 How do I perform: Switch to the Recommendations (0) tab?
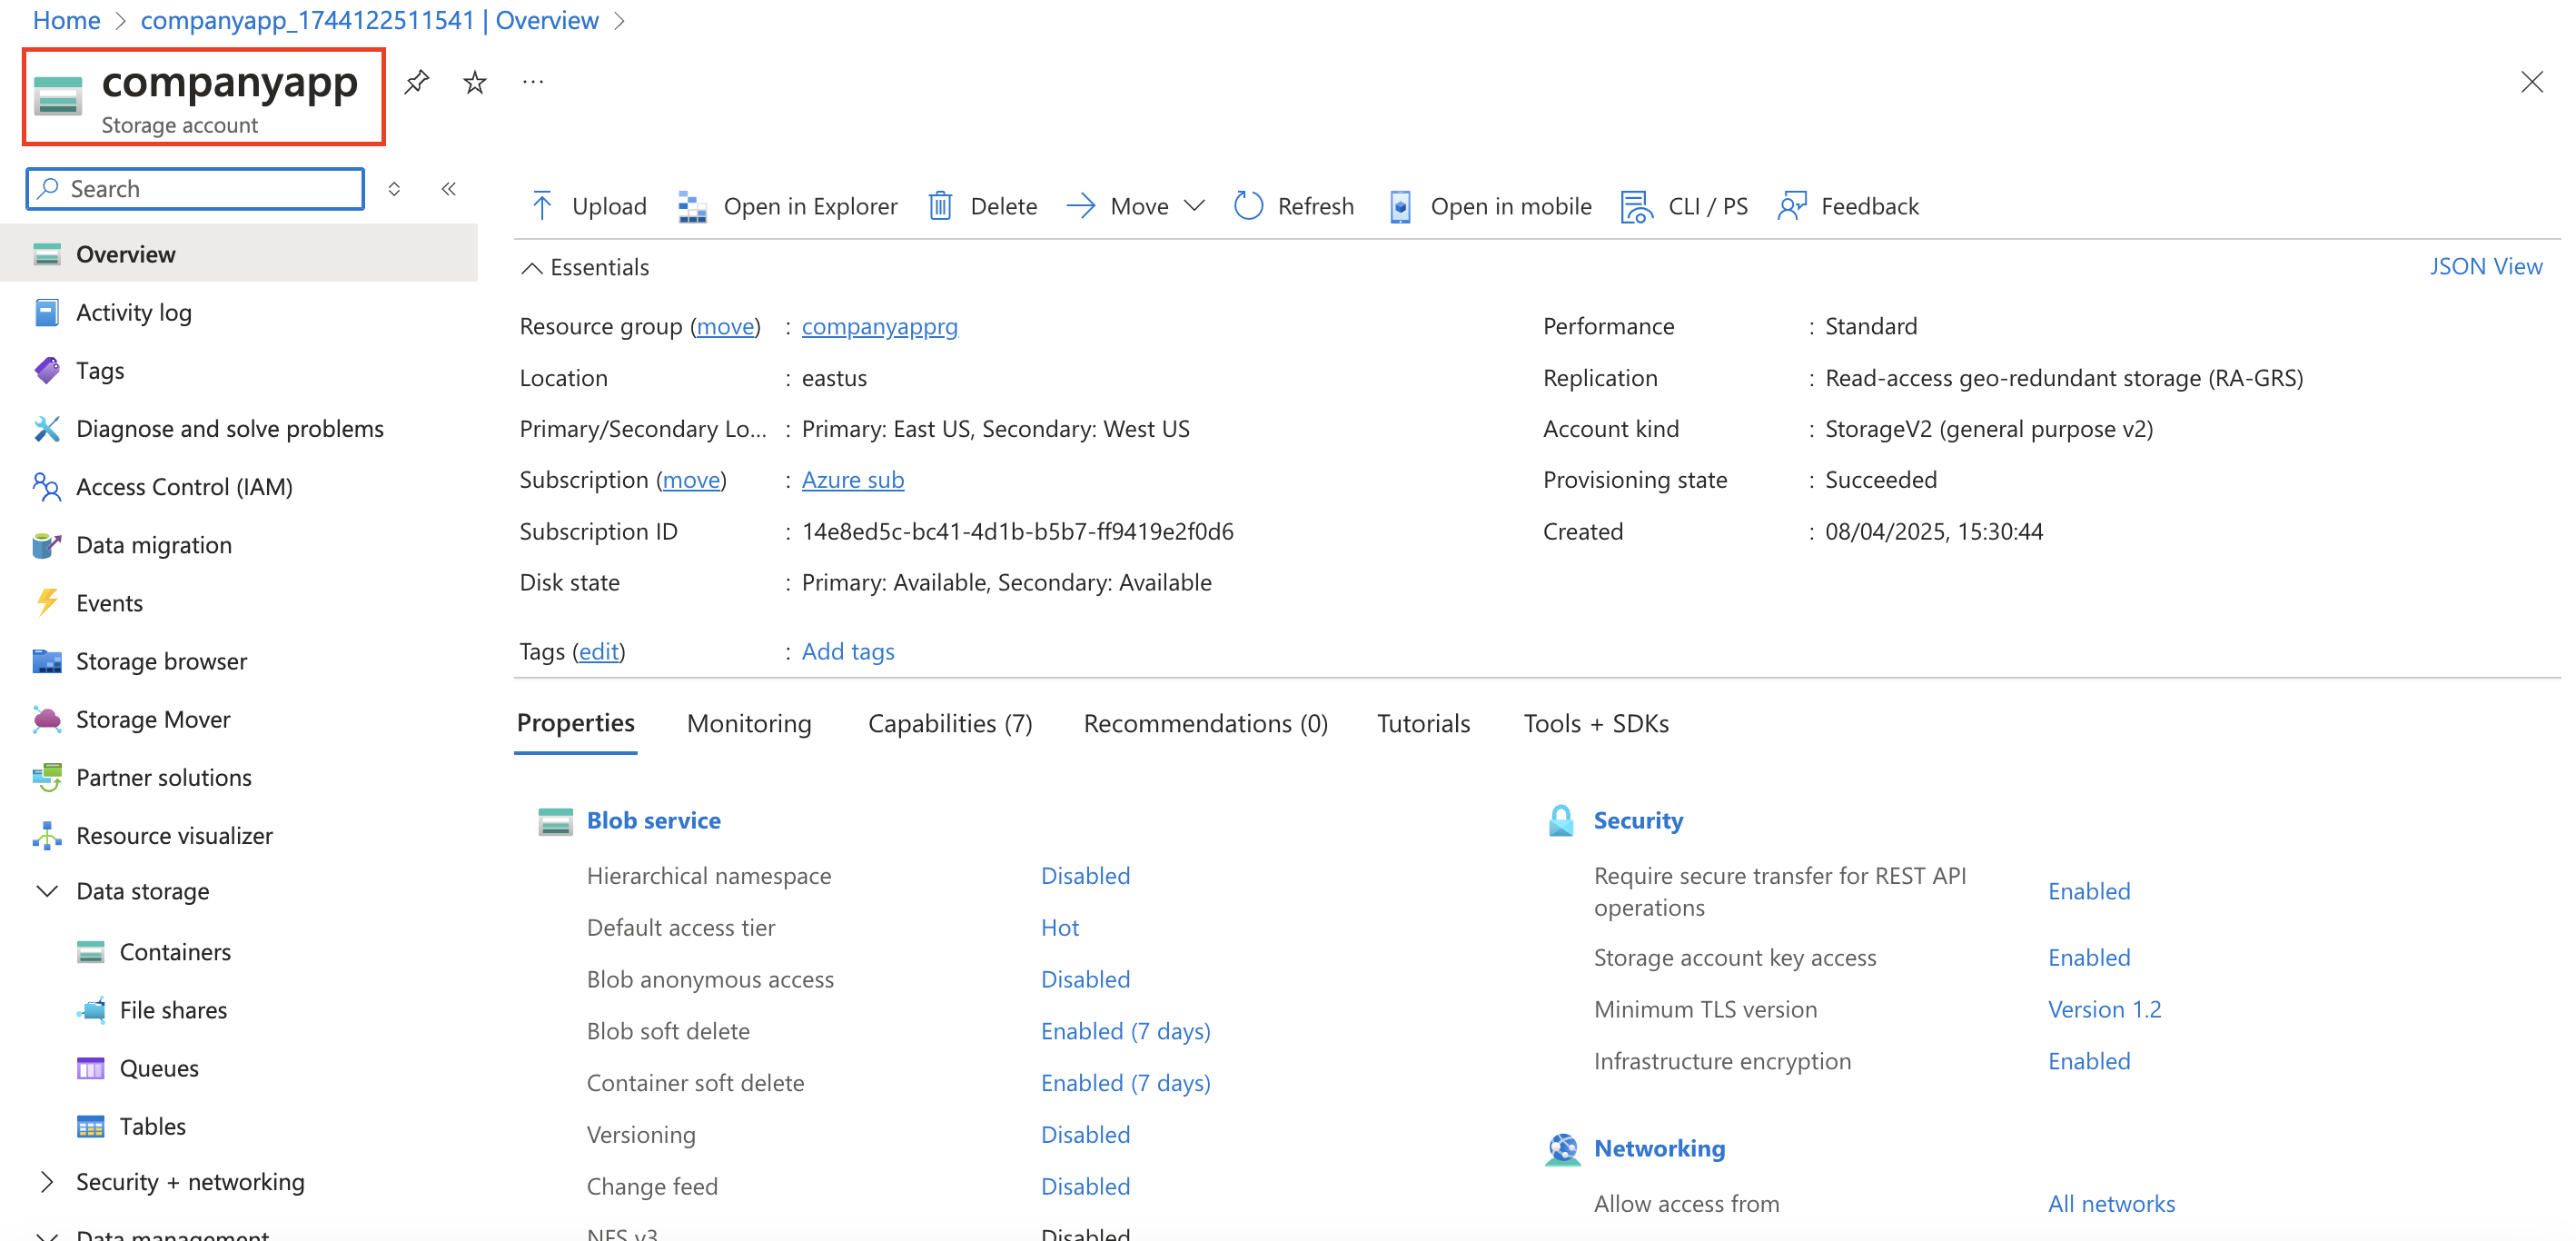(x=1205, y=723)
